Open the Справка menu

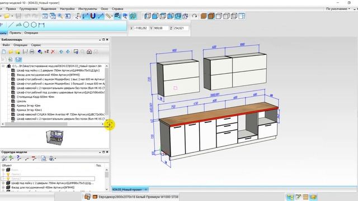[x=117, y=9]
